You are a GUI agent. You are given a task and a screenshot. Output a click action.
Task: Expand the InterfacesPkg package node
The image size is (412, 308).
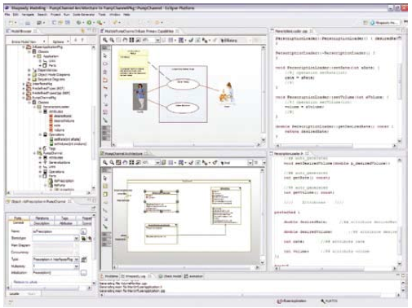(24, 84)
